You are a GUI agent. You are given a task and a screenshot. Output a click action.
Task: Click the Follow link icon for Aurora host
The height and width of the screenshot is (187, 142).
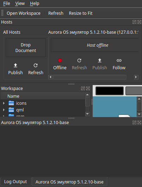[119, 60]
